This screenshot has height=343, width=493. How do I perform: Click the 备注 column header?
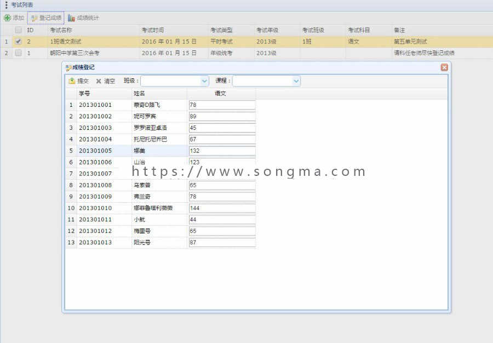point(442,30)
